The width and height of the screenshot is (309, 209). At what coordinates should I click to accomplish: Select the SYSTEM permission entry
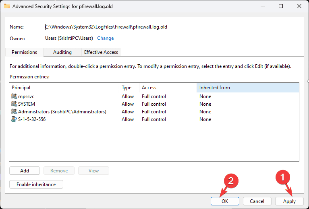(x=154, y=104)
